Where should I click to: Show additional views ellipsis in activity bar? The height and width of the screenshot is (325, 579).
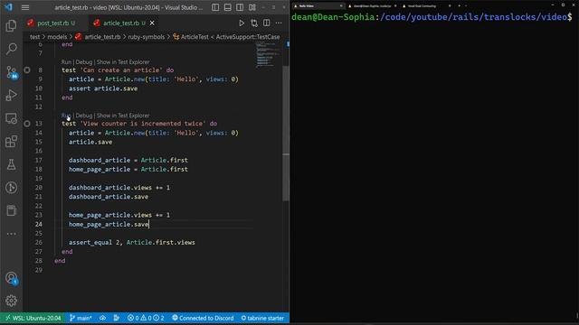coord(11,234)
